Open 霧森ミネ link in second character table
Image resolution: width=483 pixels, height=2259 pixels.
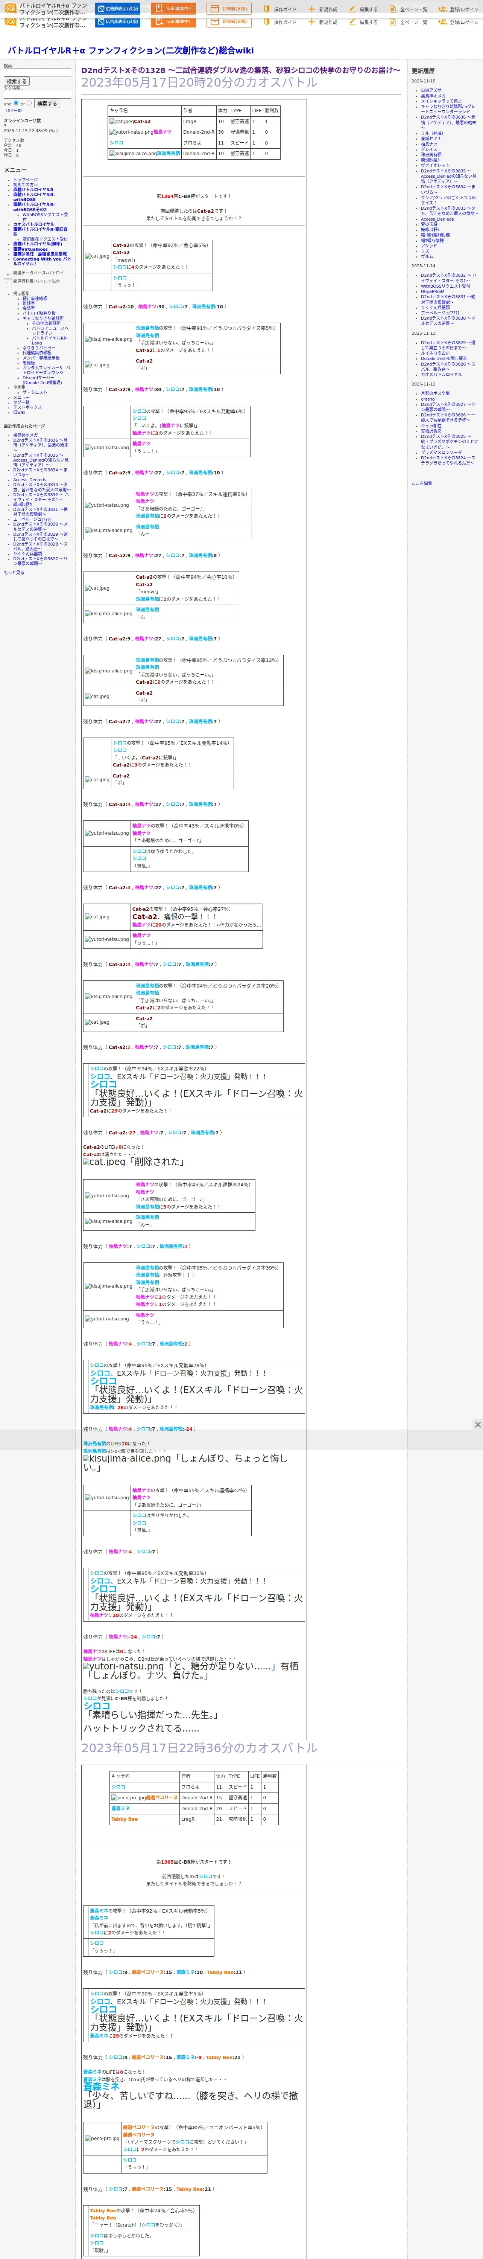coord(121,1808)
